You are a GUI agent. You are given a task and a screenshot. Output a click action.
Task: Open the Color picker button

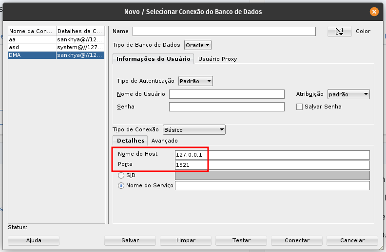tap(340, 31)
